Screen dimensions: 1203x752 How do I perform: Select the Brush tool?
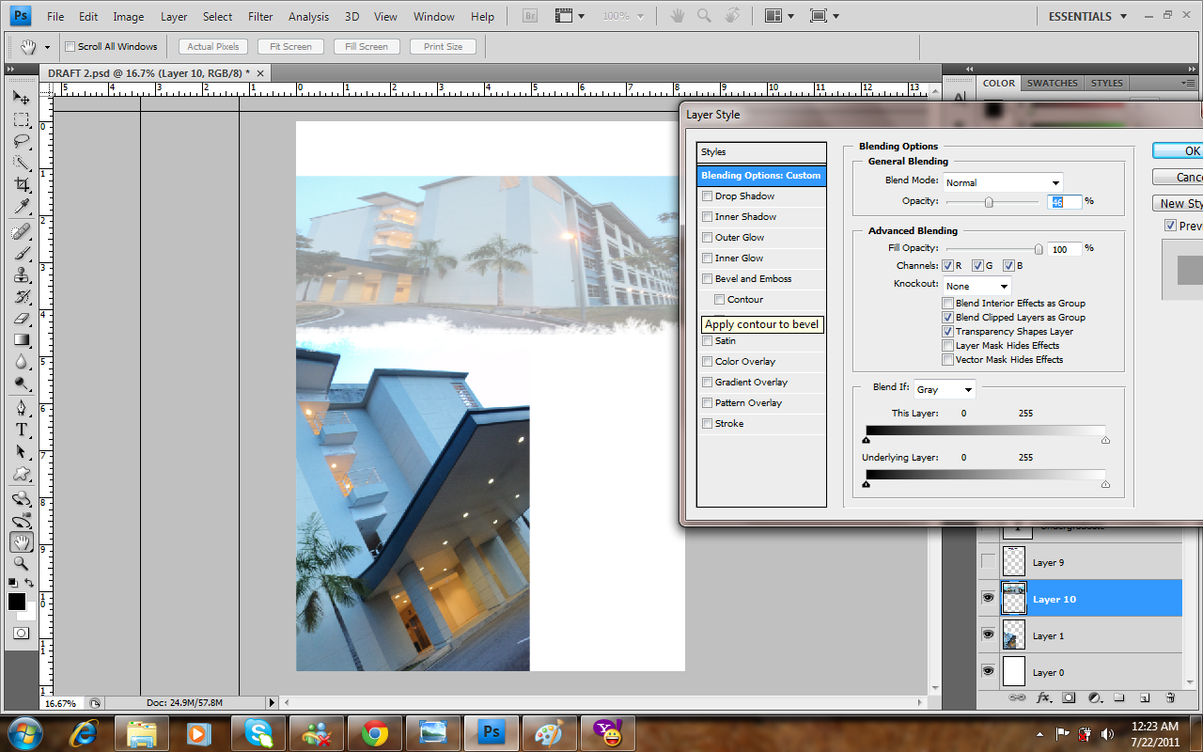pyautogui.click(x=21, y=254)
